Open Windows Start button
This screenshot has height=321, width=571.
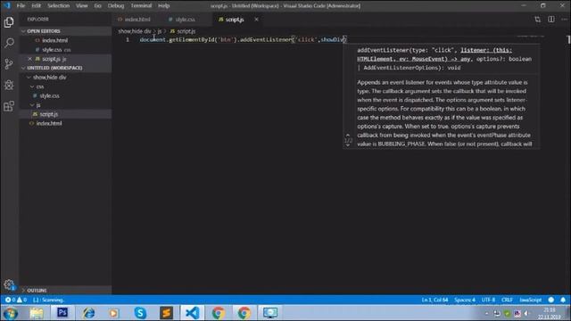pos(11,313)
